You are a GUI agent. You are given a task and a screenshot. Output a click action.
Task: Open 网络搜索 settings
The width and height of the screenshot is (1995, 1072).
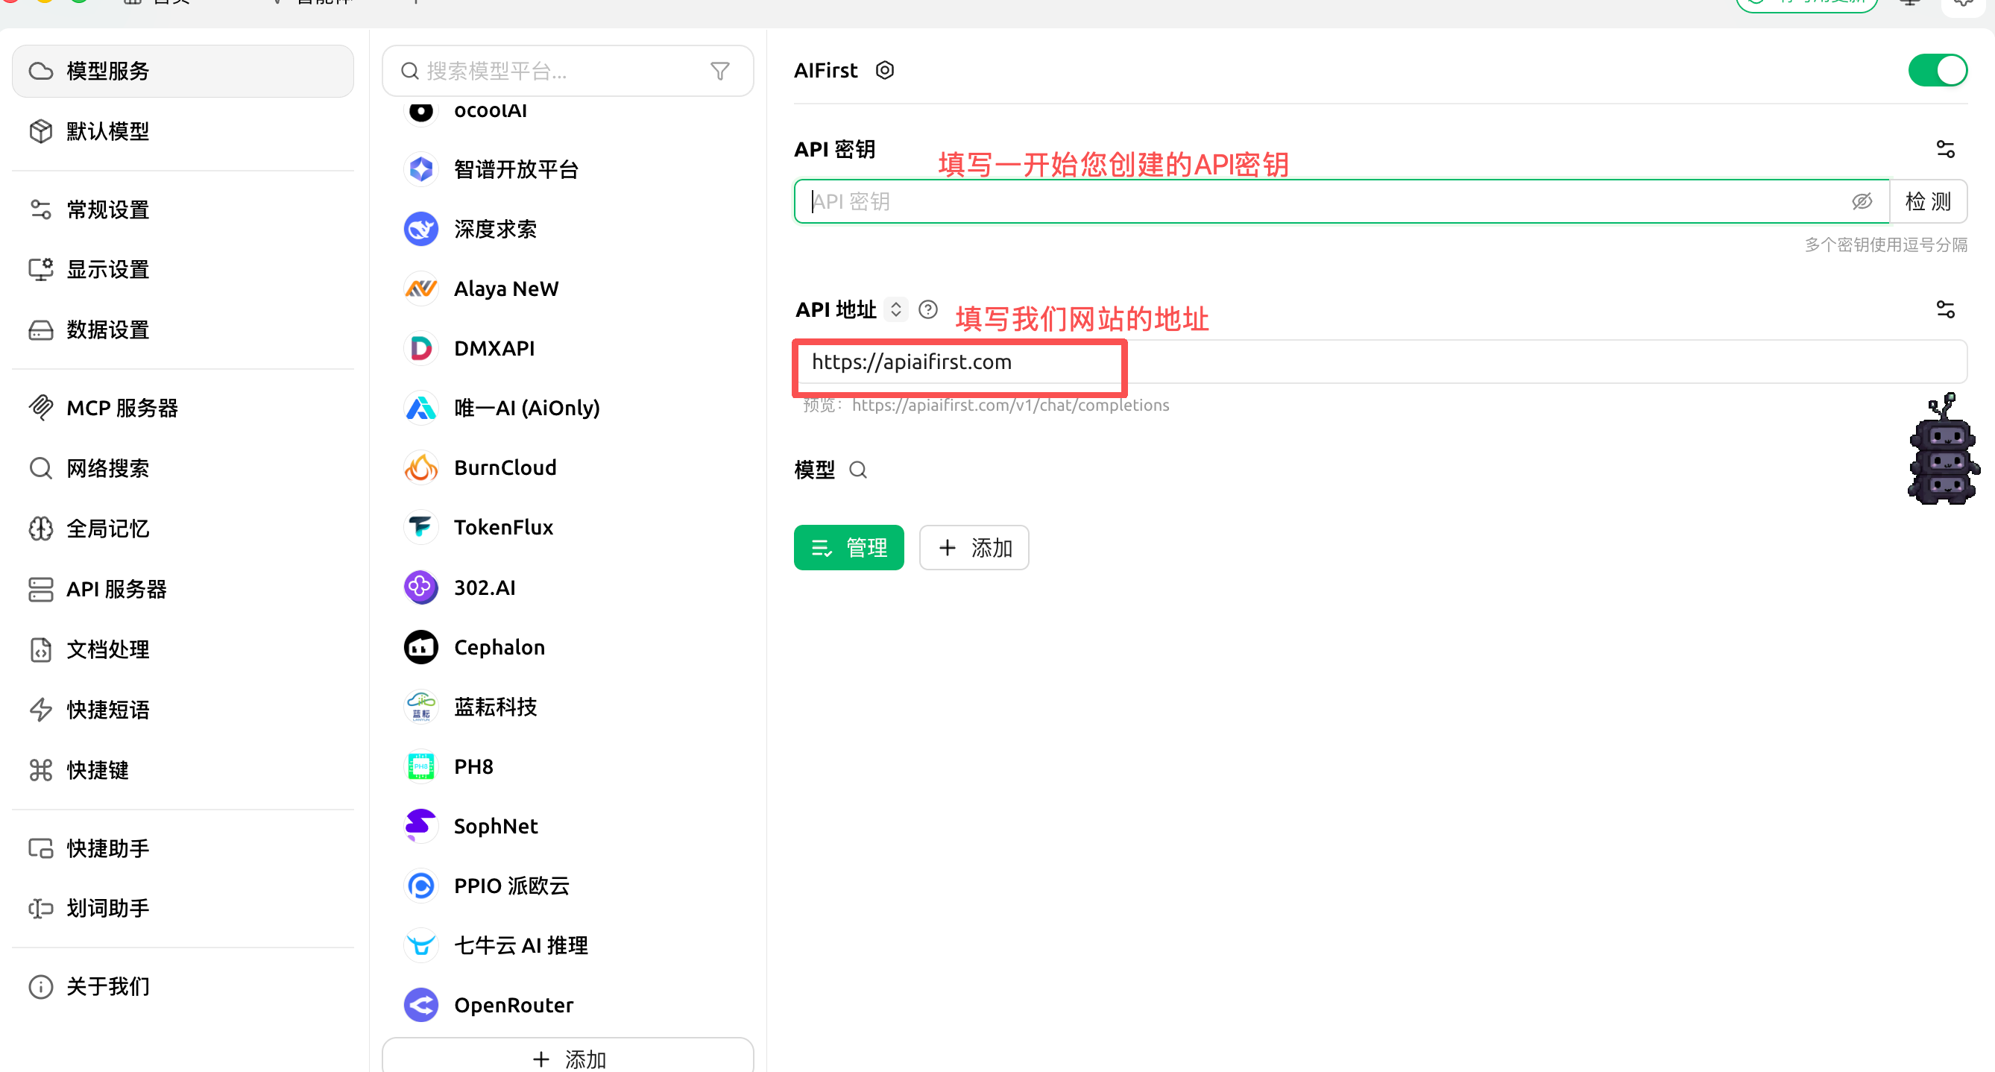click(x=183, y=469)
